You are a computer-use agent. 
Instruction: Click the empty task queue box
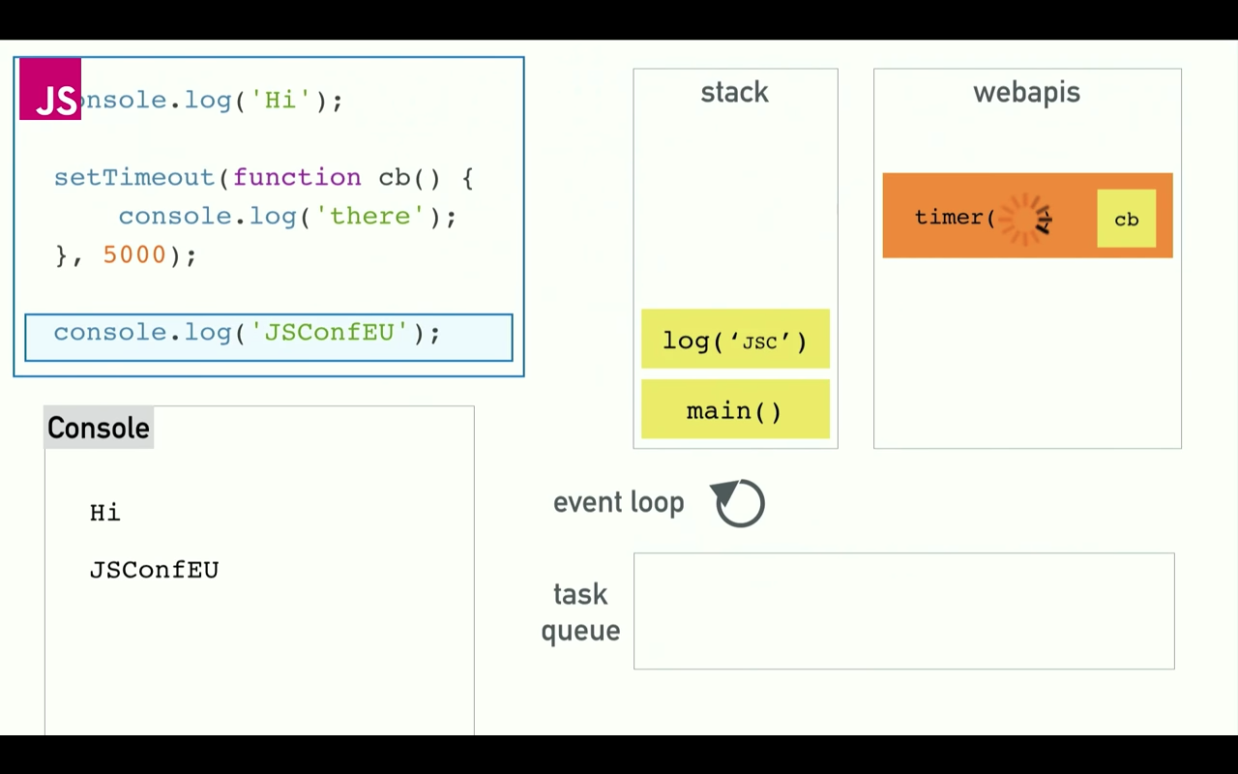903,610
